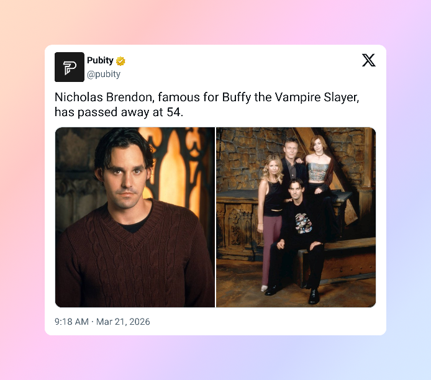Open the @pubity handle link
The height and width of the screenshot is (380, 431).
tap(104, 74)
